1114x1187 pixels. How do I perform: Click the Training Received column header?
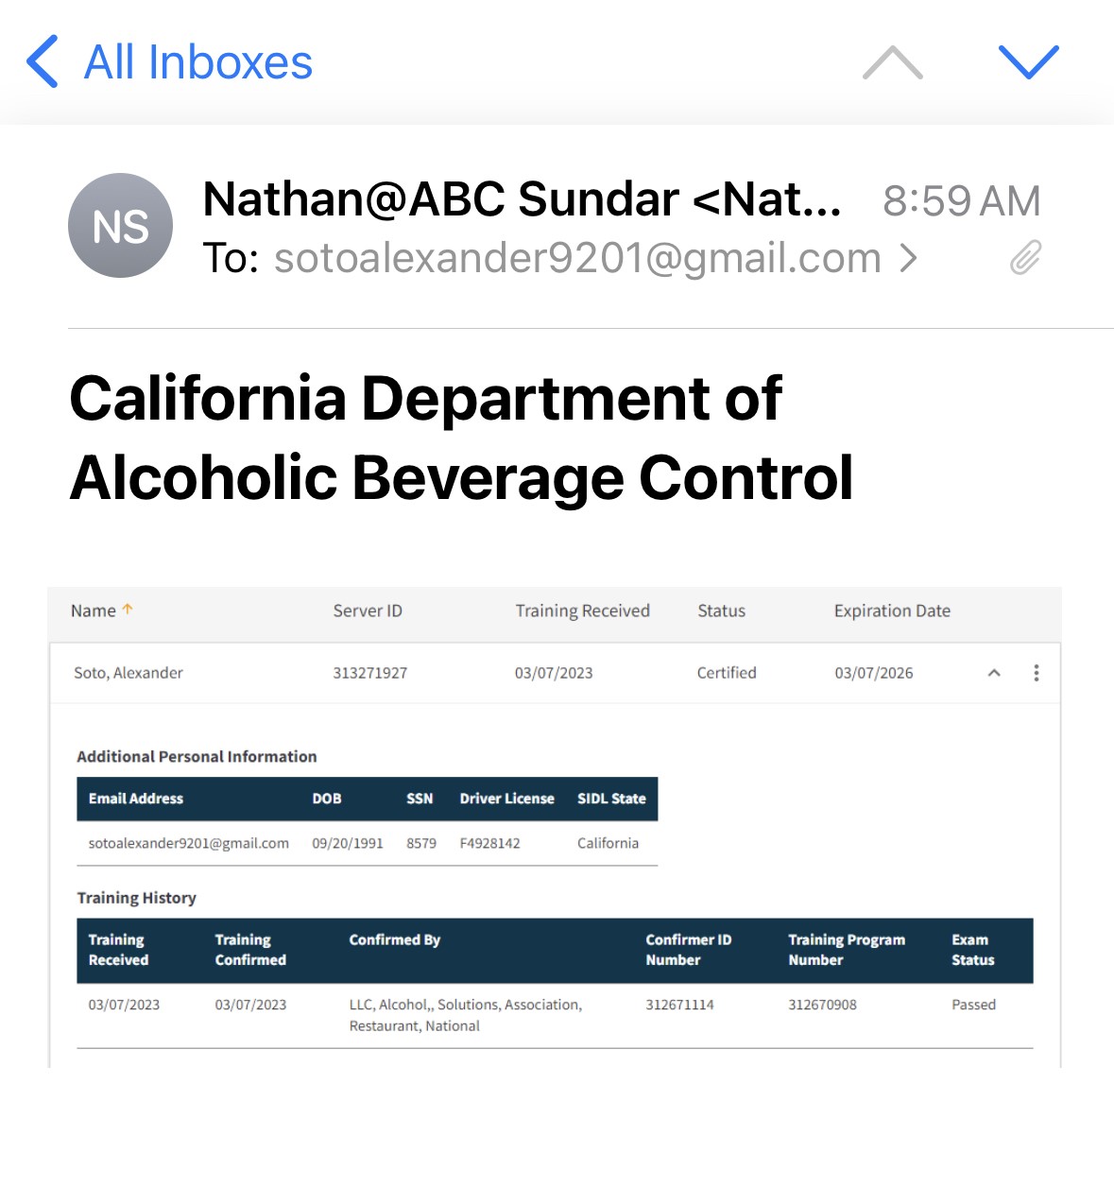pyautogui.click(x=582, y=611)
